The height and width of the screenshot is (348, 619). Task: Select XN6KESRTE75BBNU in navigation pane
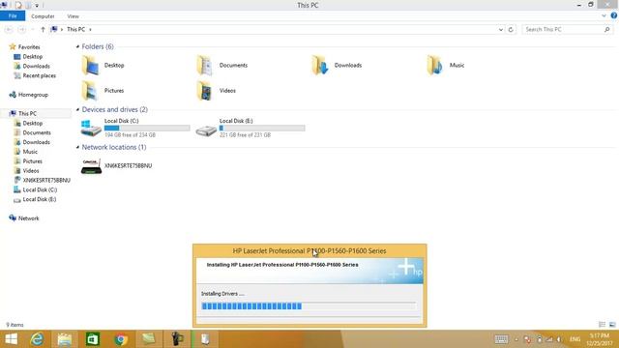pyautogui.click(x=46, y=181)
